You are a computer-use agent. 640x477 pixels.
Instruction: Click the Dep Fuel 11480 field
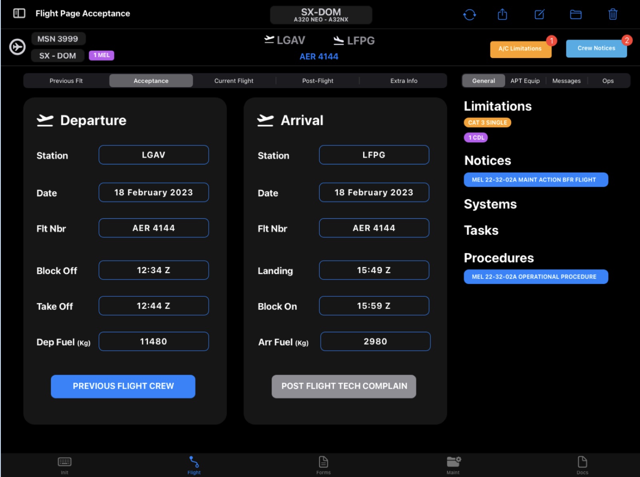click(x=154, y=341)
